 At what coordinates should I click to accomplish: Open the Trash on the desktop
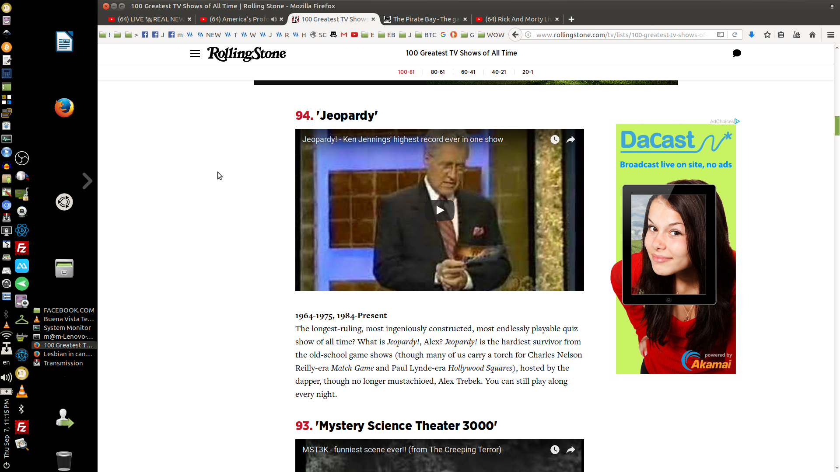pyautogui.click(x=64, y=461)
